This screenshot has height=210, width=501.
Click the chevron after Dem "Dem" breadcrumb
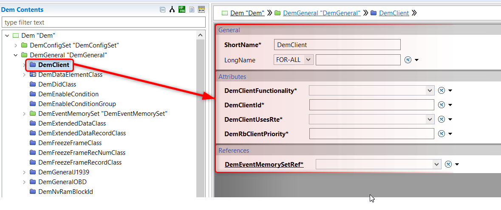[x=270, y=13]
